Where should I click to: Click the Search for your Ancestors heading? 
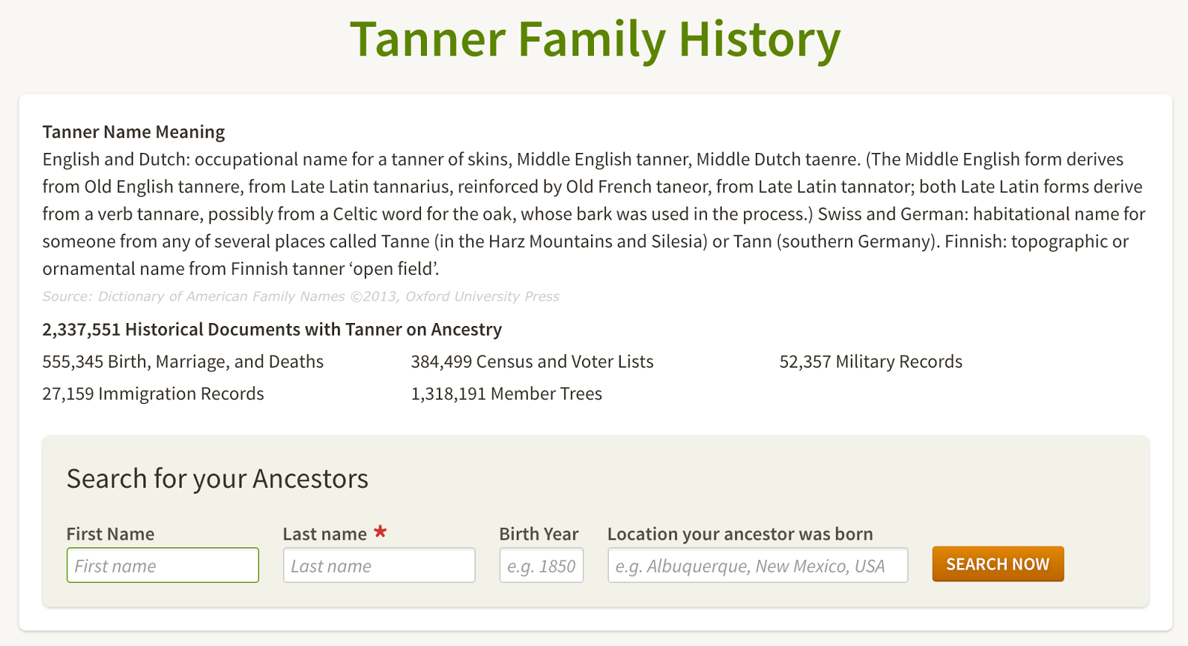tap(218, 478)
